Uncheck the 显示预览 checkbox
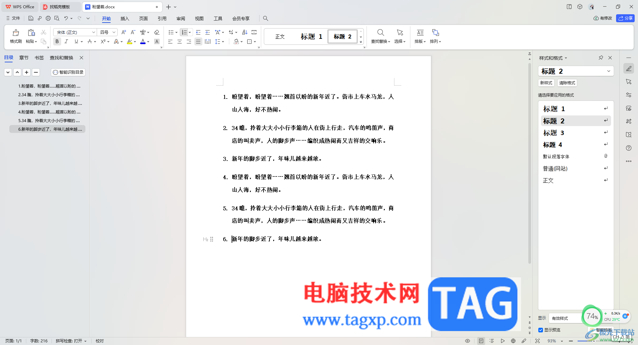 click(541, 330)
